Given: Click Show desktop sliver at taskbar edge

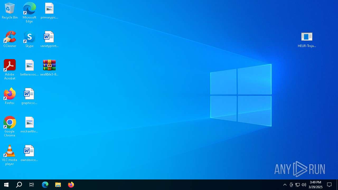Looking at the screenshot, I should point(337,185).
